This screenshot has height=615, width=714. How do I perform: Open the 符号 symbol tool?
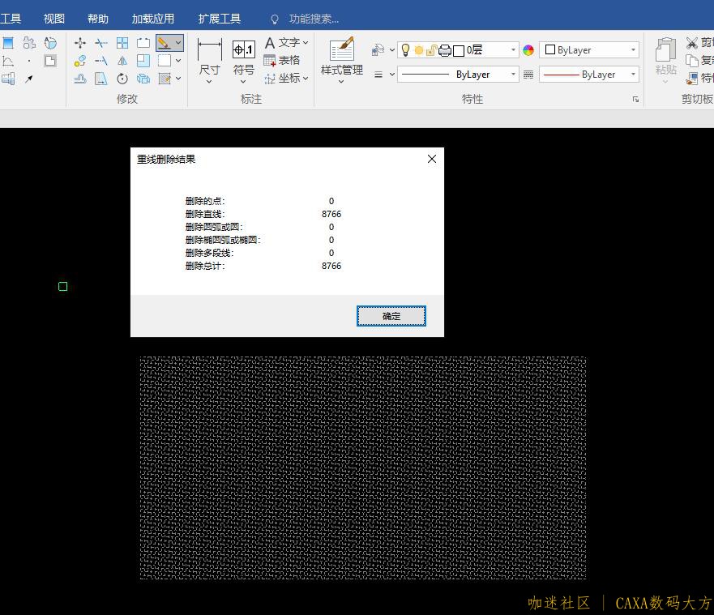tap(243, 58)
